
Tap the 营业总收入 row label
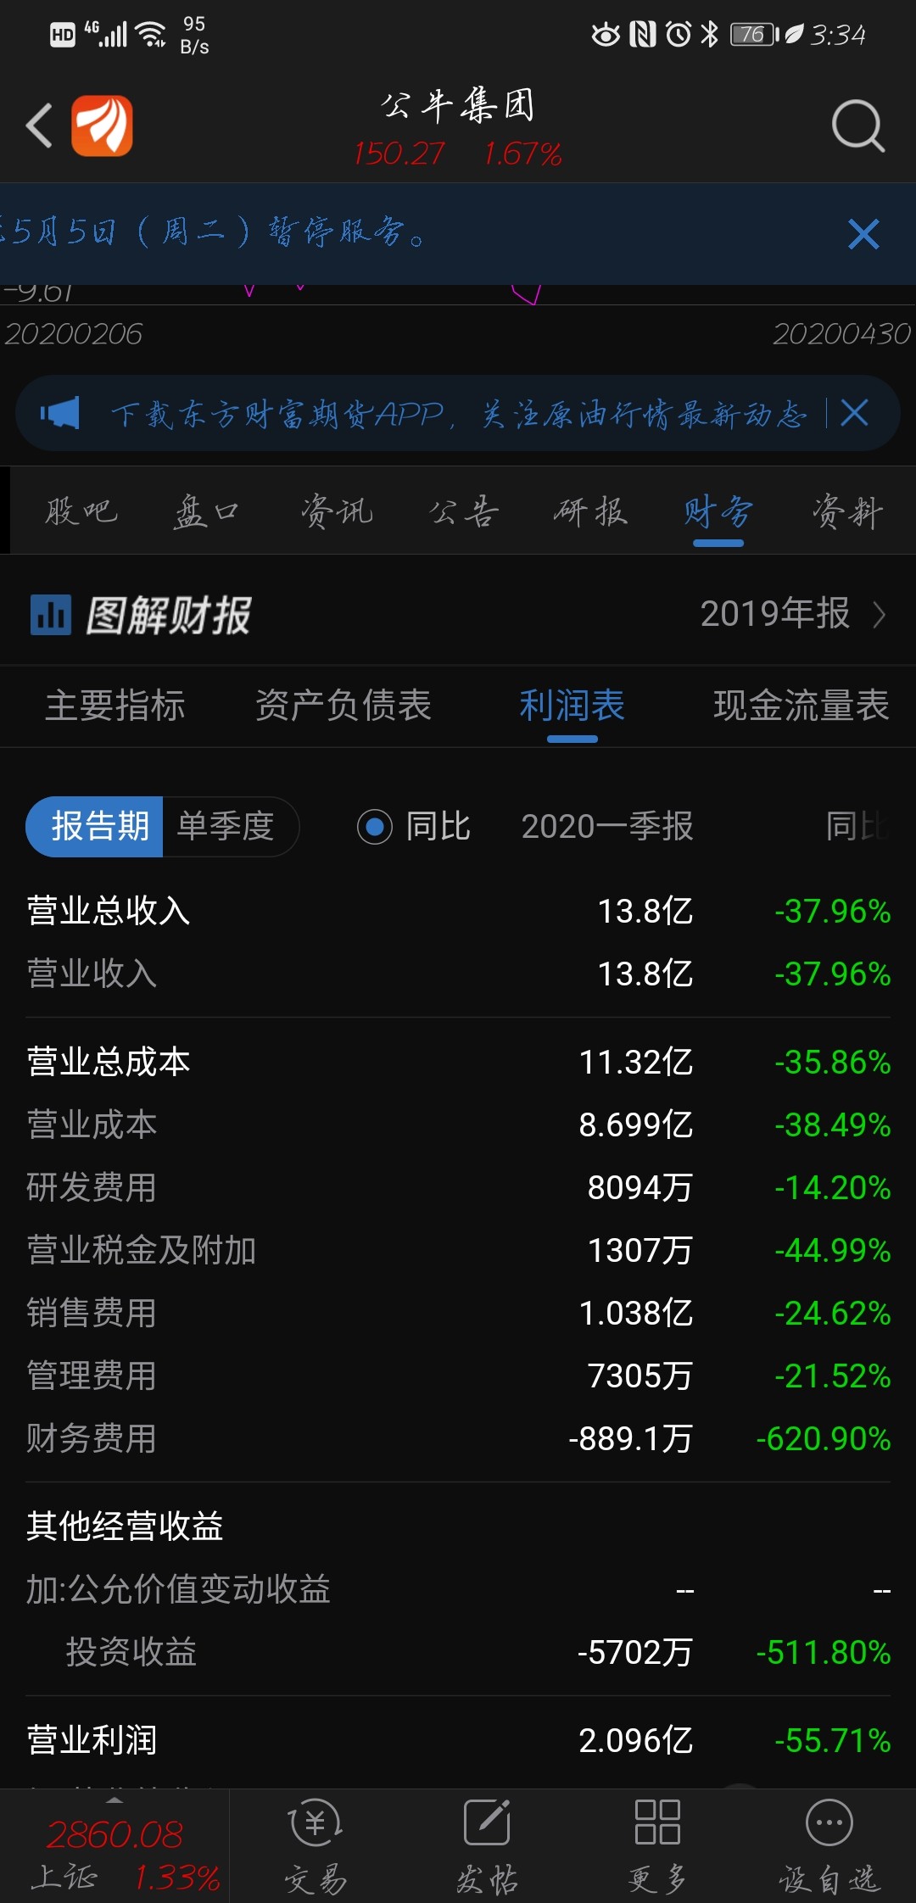pos(109,911)
